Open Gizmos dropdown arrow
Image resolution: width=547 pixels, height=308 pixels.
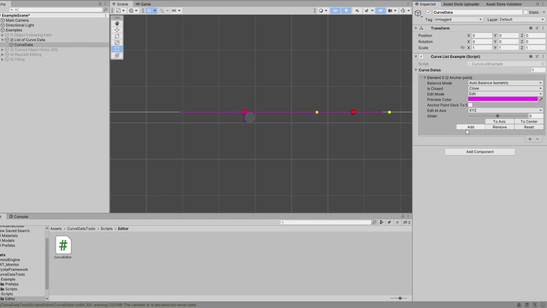(409, 11)
